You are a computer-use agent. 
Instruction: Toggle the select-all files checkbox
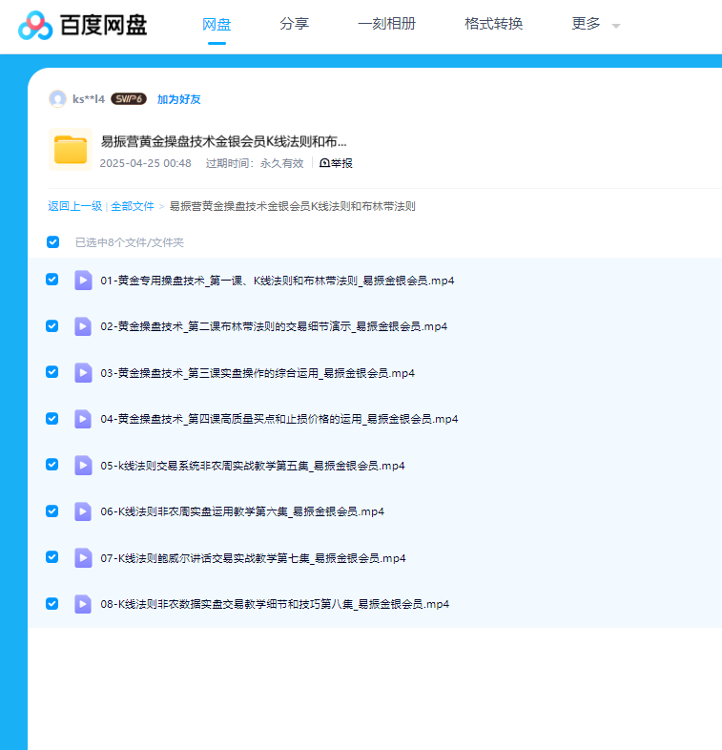point(53,242)
